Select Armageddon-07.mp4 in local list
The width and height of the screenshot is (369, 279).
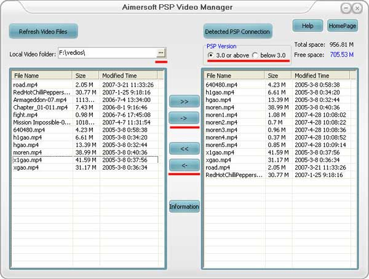(85, 100)
